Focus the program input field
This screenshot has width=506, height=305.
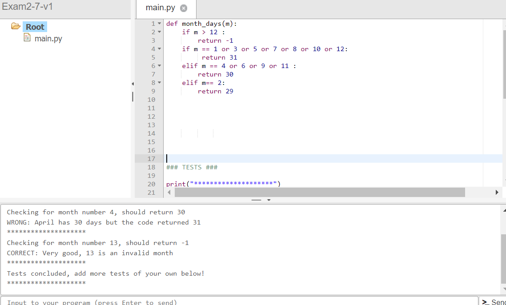click(x=239, y=302)
